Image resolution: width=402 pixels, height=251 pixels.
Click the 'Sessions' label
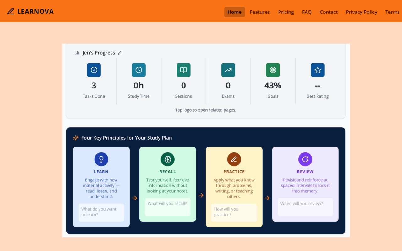183,96
